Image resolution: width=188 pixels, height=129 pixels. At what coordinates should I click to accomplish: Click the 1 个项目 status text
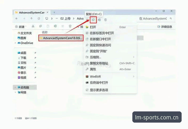pyautogui.click(x=18, y=118)
